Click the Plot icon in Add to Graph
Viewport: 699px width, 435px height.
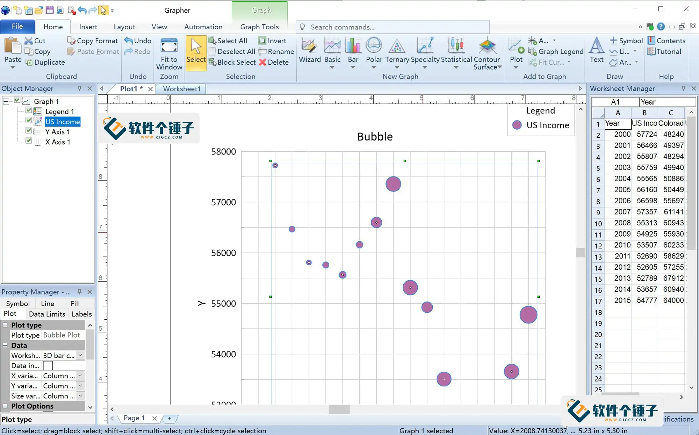tap(516, 46)
